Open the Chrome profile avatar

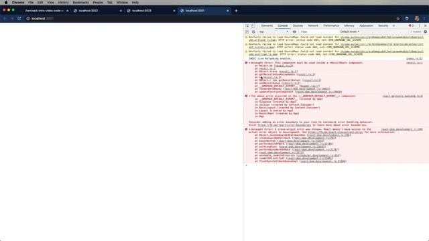pos(417,19)
